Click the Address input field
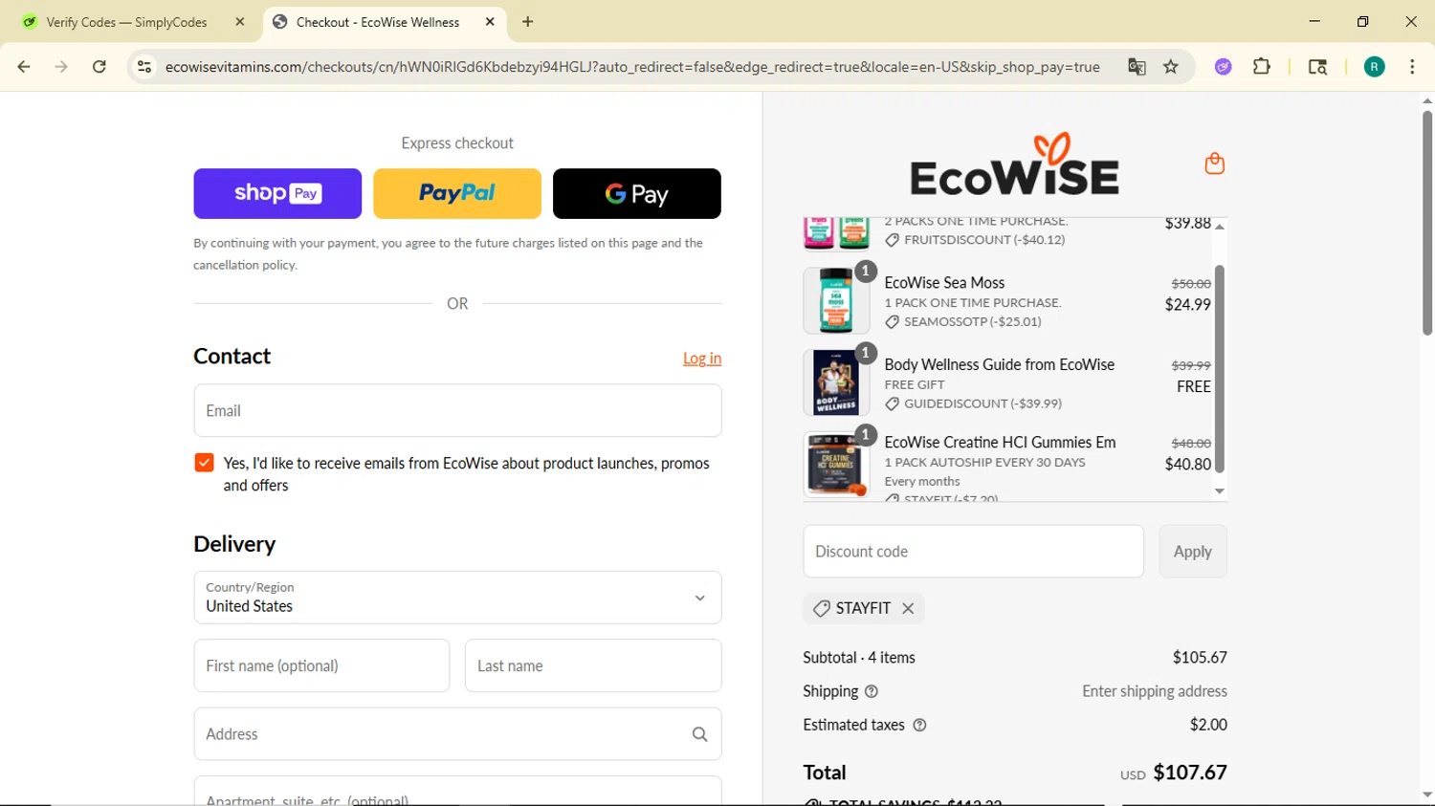 (x=457, y=734)
